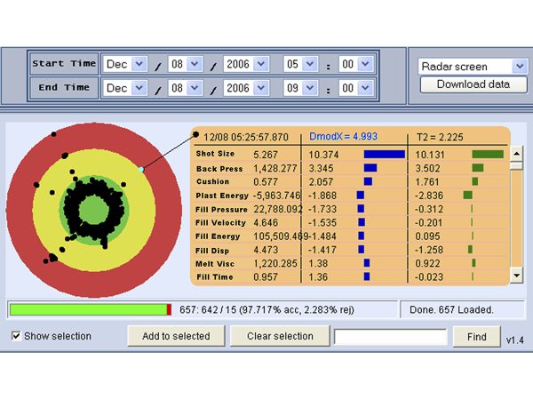The width and height of the screenshot is (533, 400).
Task: Click the Find button
Action: (476, 337)
